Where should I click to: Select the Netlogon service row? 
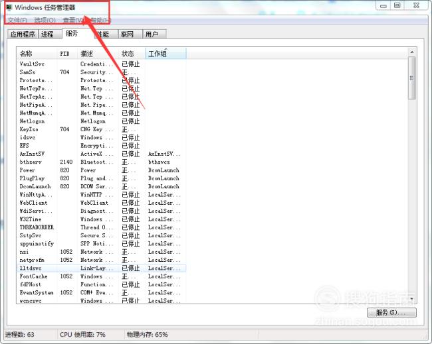[102, 121]
